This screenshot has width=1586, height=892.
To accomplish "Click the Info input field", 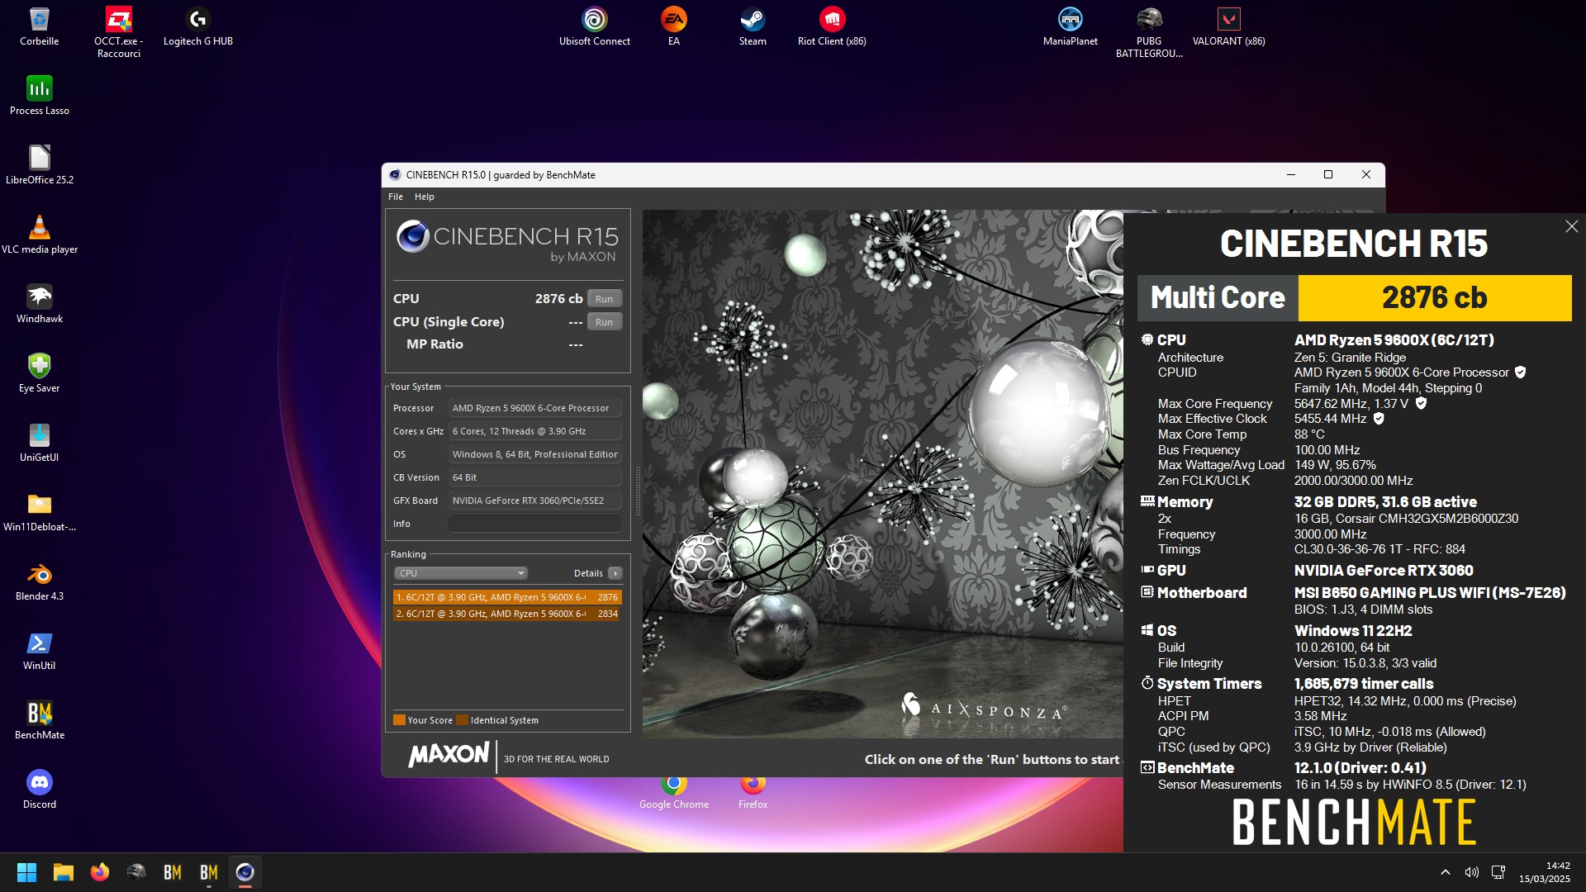I will point(534,524).
